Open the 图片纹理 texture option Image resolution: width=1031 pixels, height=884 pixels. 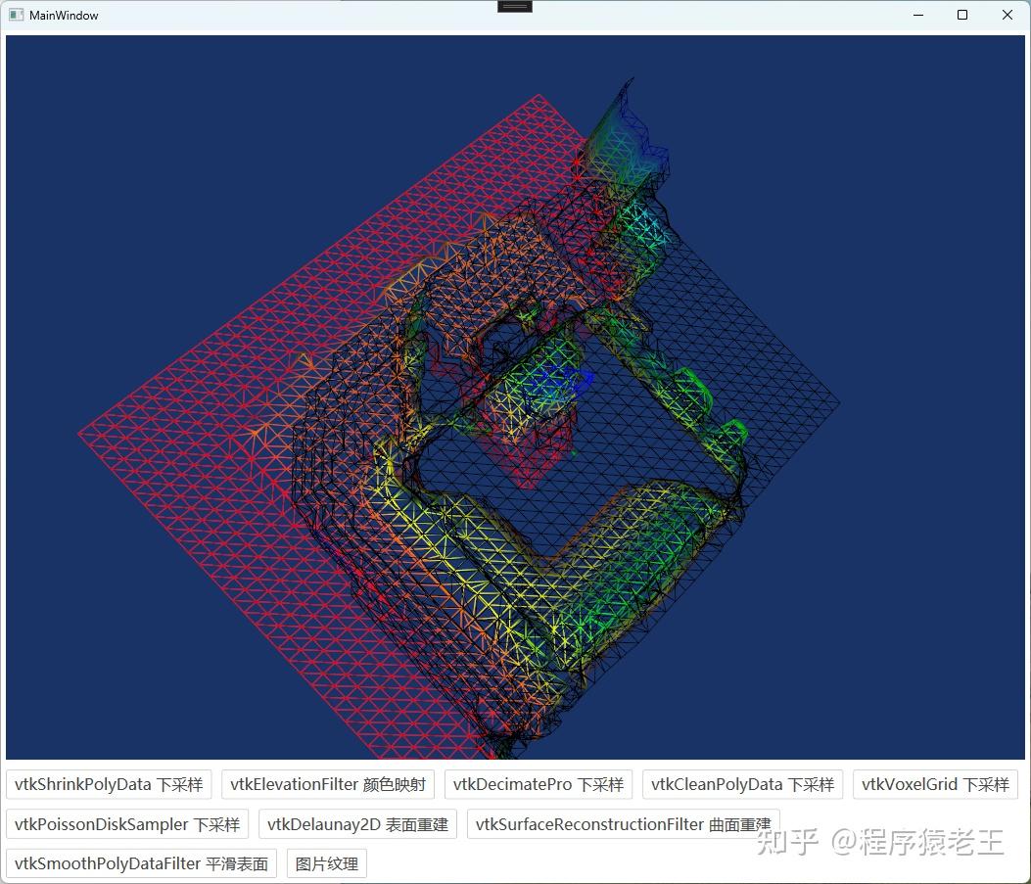coord(326,863)
